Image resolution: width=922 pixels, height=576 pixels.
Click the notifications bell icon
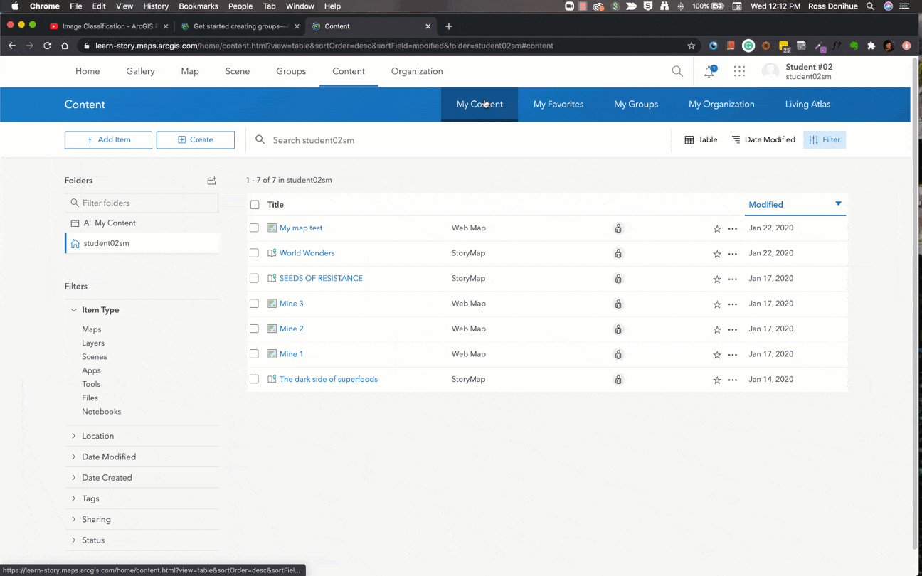click(709, 71)
